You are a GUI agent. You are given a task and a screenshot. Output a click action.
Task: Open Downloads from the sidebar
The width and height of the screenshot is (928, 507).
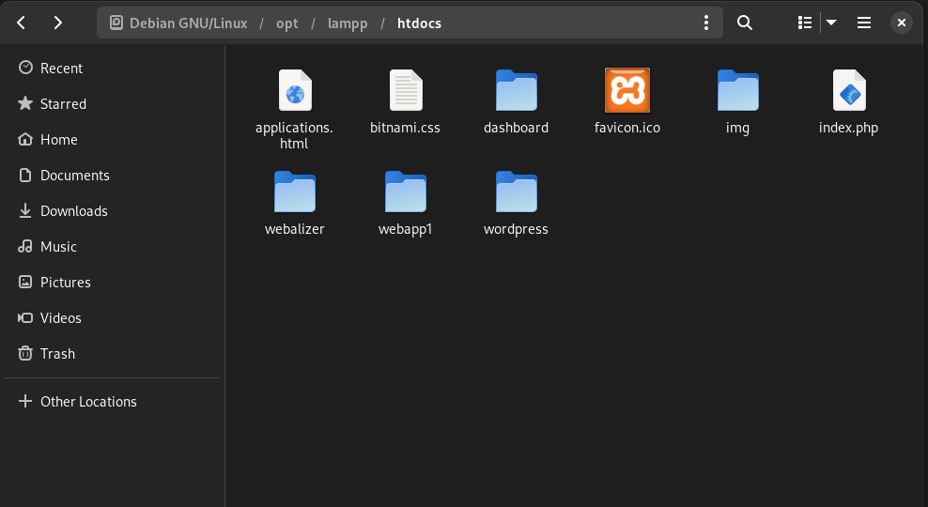pyautogui.click(x=73, y=211)
